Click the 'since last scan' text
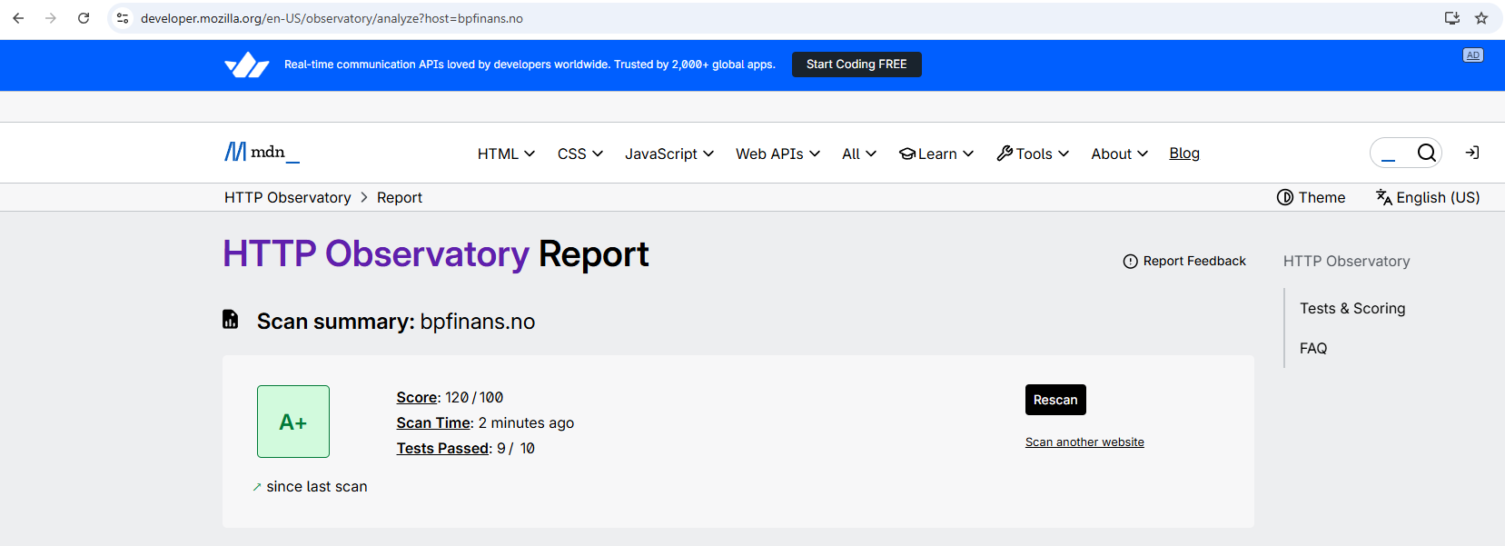 [317, 486]
